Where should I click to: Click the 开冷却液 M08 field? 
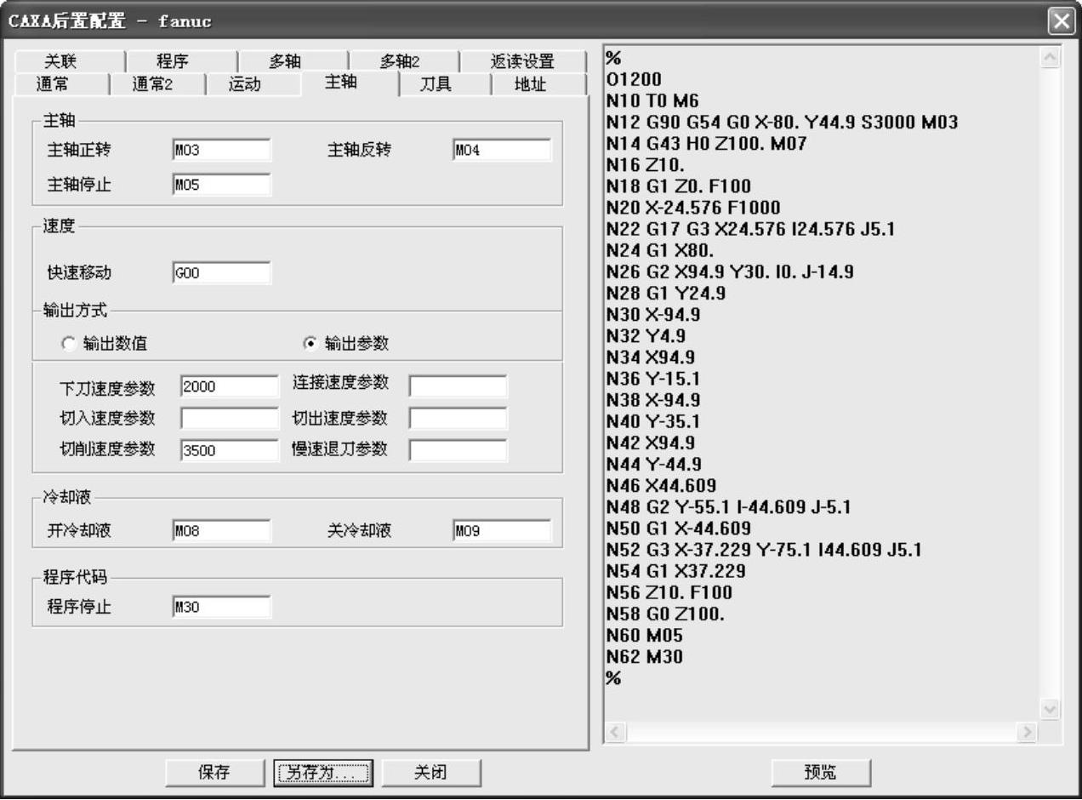pos(221,531)
